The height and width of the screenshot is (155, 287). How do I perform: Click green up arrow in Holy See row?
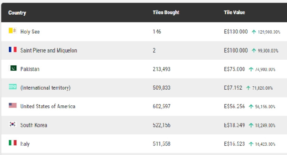[x=254, y=32]
